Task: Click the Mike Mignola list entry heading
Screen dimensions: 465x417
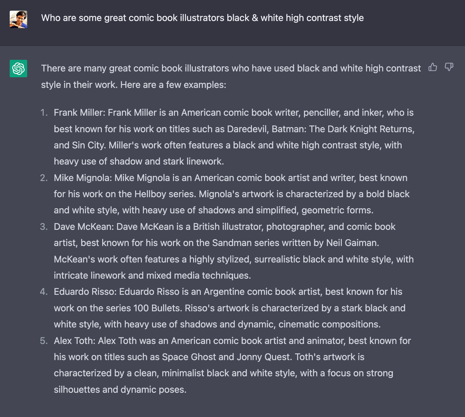Action: pos(83,178)
